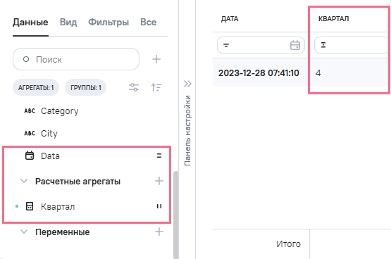Click the calendar icon in Дата filter
Viewport: 391px width, 259px height.
click(x=295, y=45)
